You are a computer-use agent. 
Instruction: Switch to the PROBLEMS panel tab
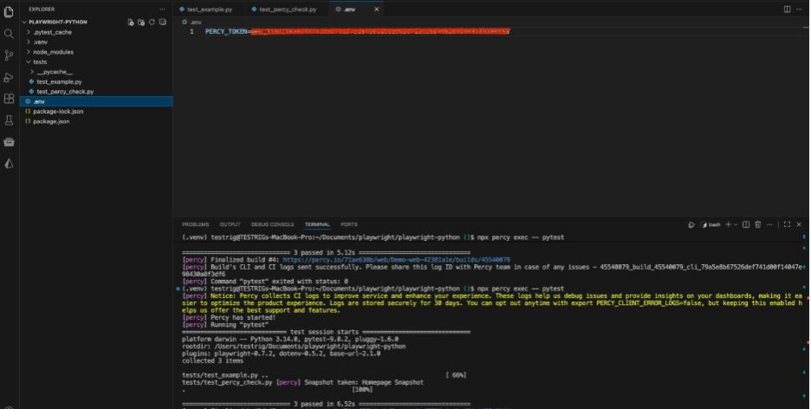(195, 224)
